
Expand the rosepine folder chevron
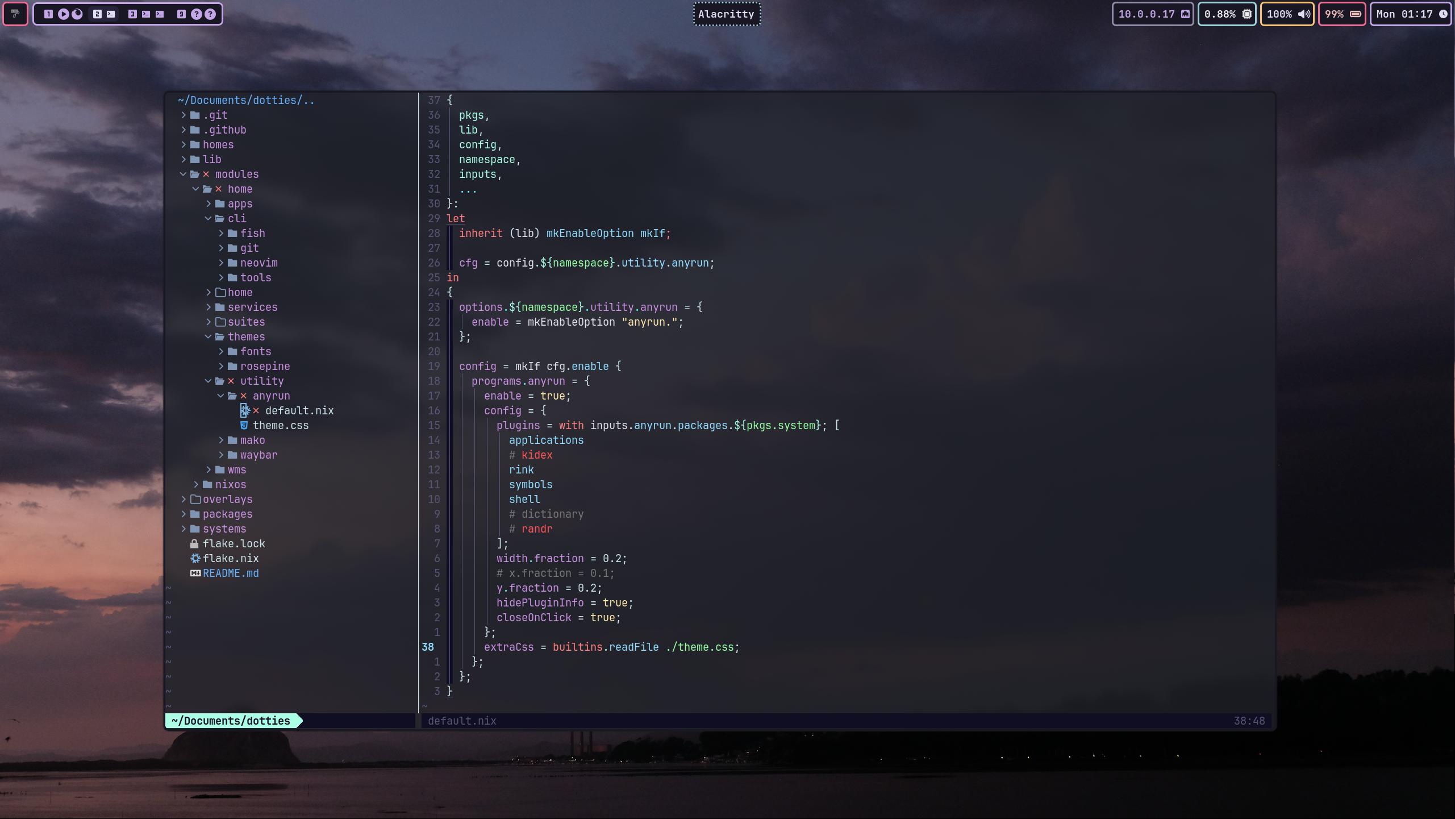click(220, 366)
